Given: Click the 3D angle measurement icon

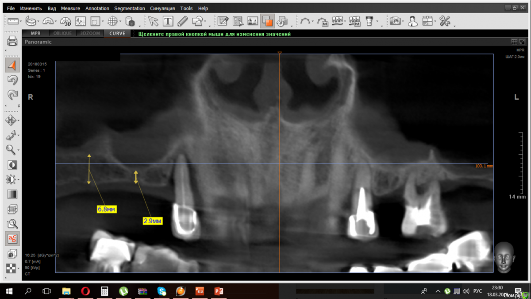Looking at the screenshot, I should click(65, 21).
